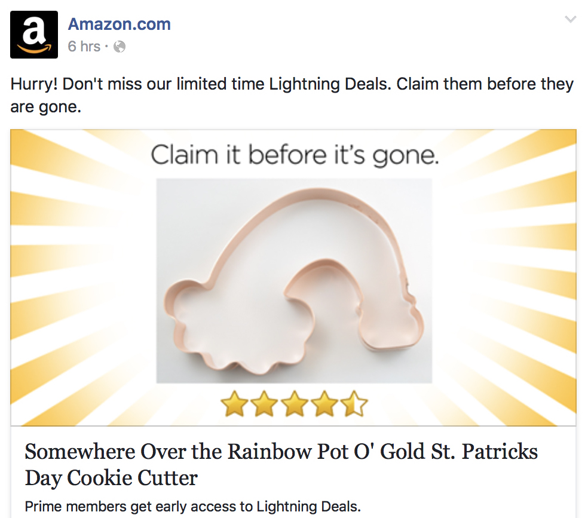Click the second gold rating star
588x518 pixels.
pyautogui.click(x=264, y=404)
